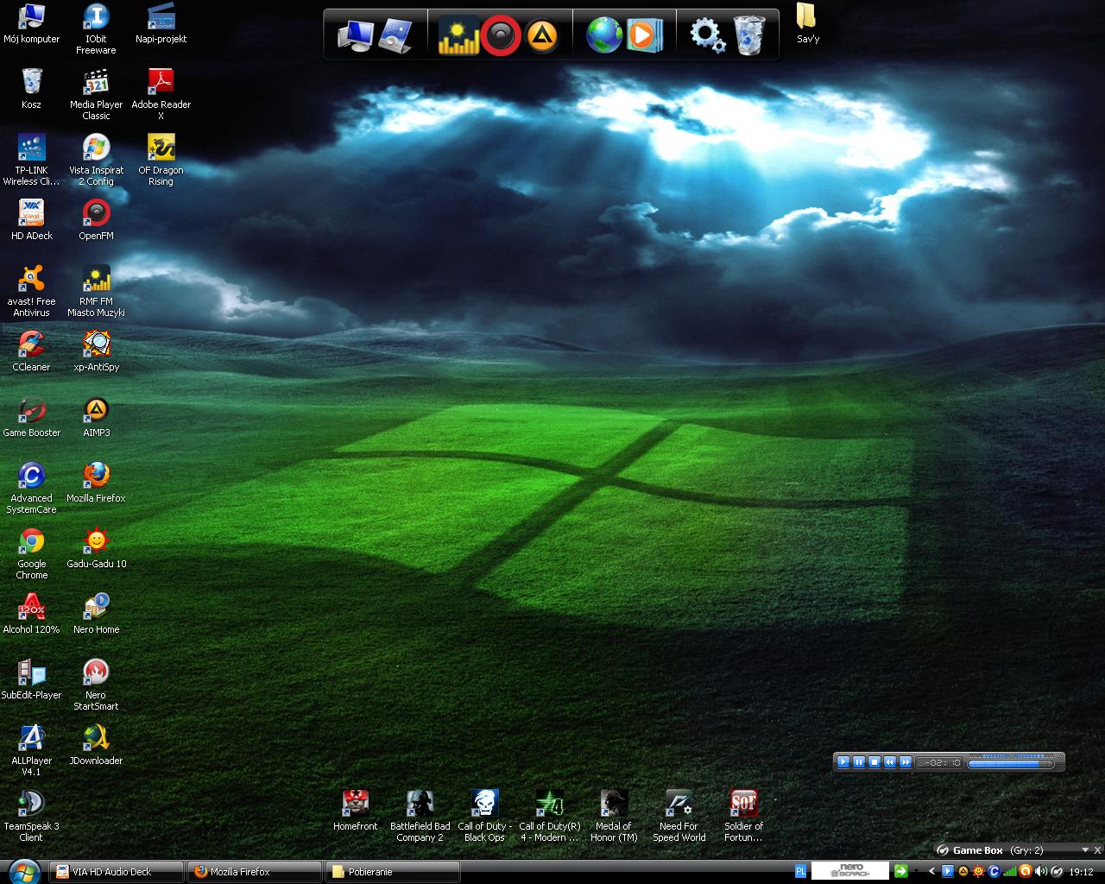Open xp-AntiSpy desktop icon
Image resolution: width=1105 pixels, height=884 pixels.
pos(96,351)
